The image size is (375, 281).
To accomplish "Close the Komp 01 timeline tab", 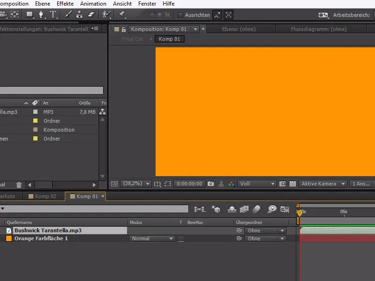I will click(103, 196).
